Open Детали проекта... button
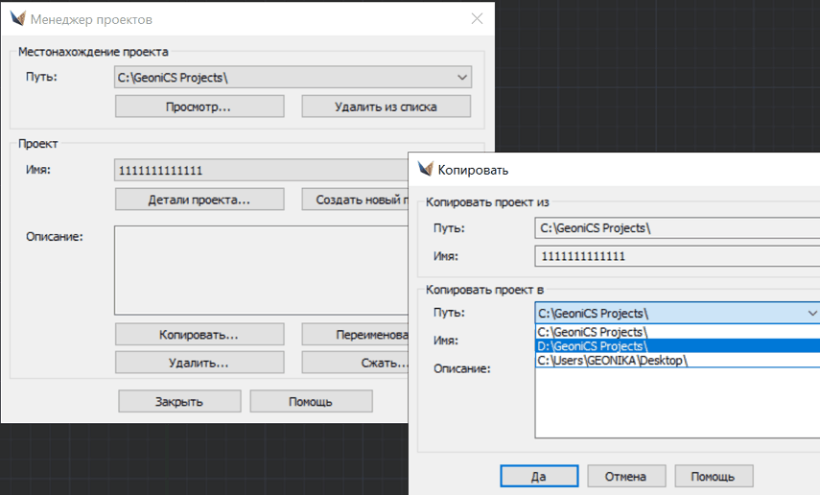 (199, 200)
